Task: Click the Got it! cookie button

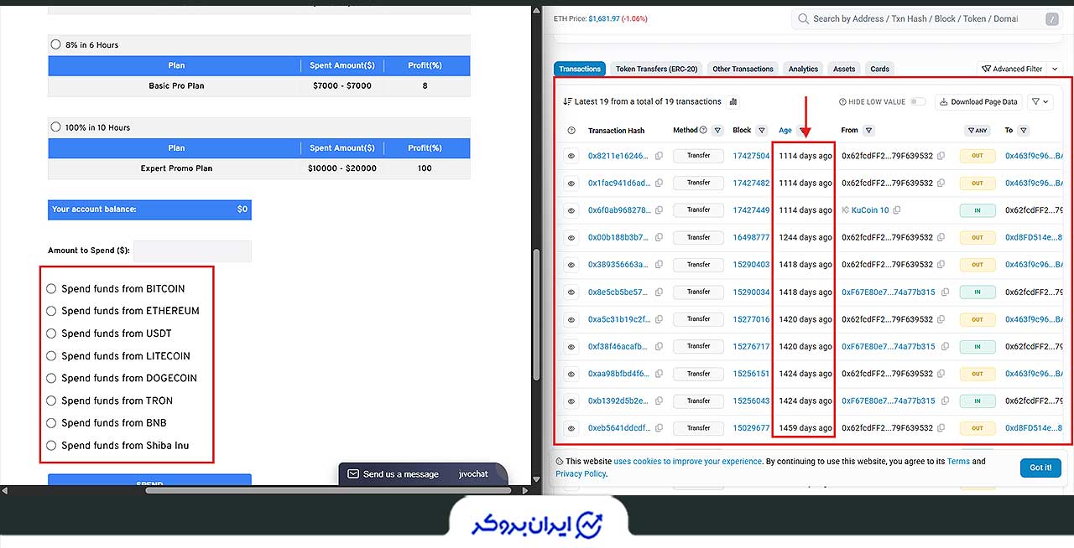Action: [x=1040, y=468]
